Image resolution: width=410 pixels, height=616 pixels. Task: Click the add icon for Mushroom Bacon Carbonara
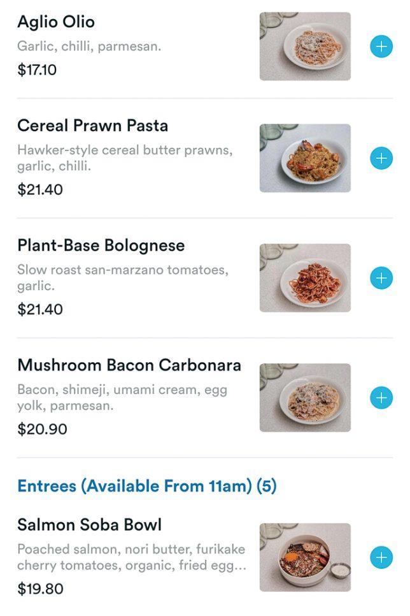(382, 397)
